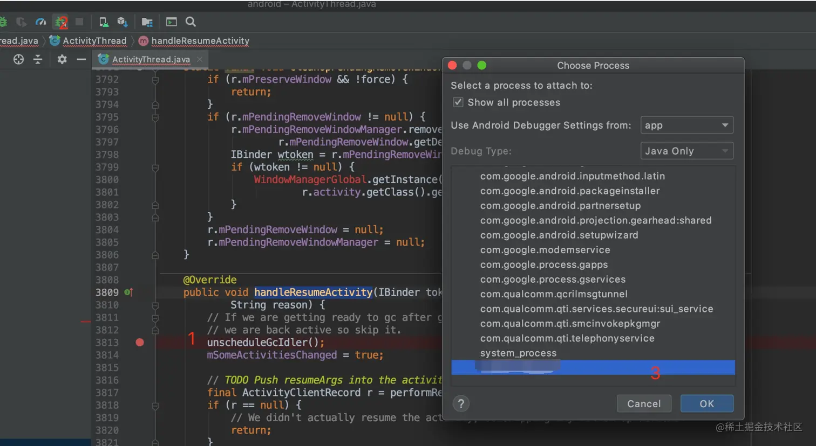Select com.google.android.packageinstaller process
This screenshot has height=446, width=816.
coord(593,191)
